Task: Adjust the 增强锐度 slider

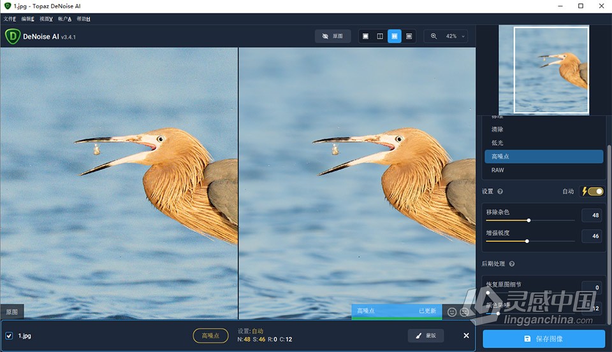Action: [x=527, y=241]
